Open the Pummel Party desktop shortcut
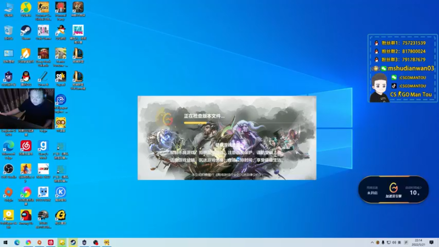Screen dimensions: 439x247 60,11
